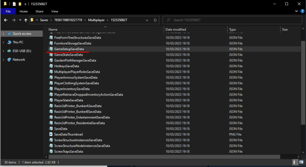Image resolution: width=306 pixels, height=167 pixels.
Task: Click the Up one level arrow
Action: pyautogui.click(x=26, y=20)
